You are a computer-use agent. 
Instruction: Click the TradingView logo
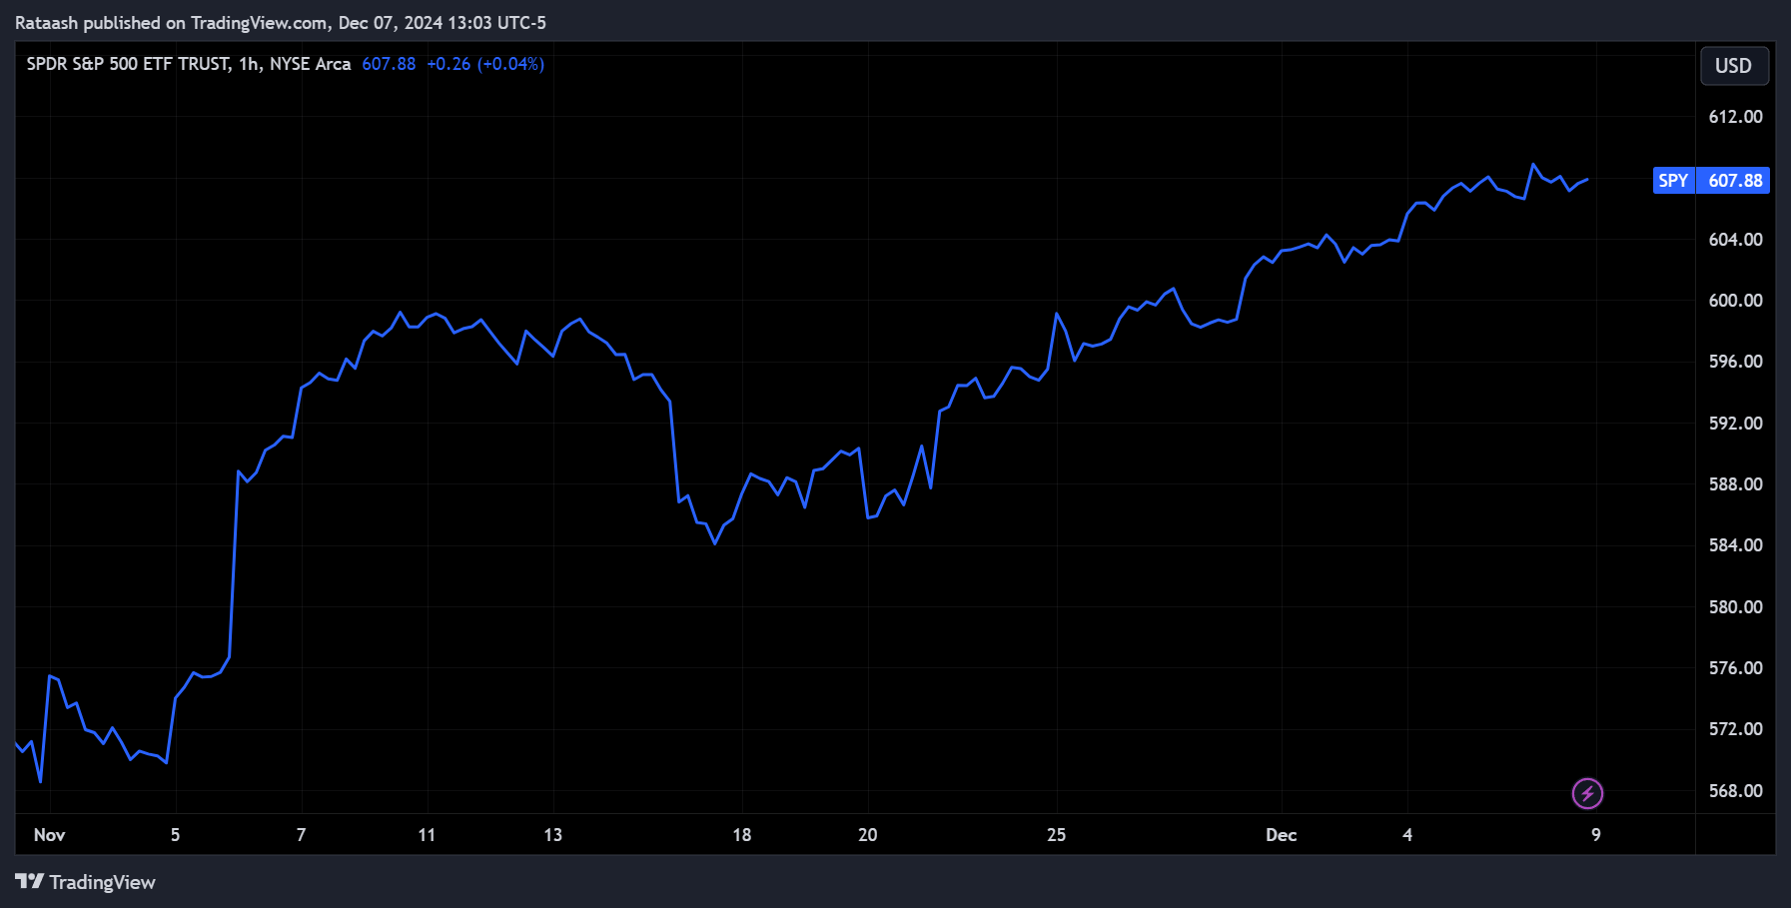[86, 882]
